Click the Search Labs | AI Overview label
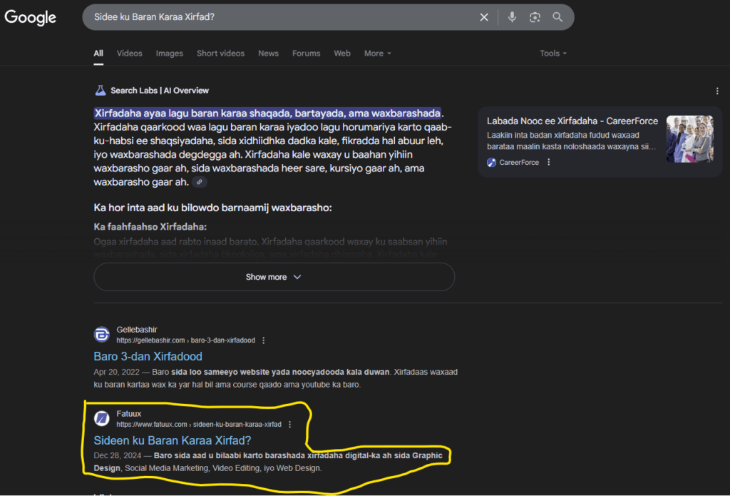 (x=160, y=91)
